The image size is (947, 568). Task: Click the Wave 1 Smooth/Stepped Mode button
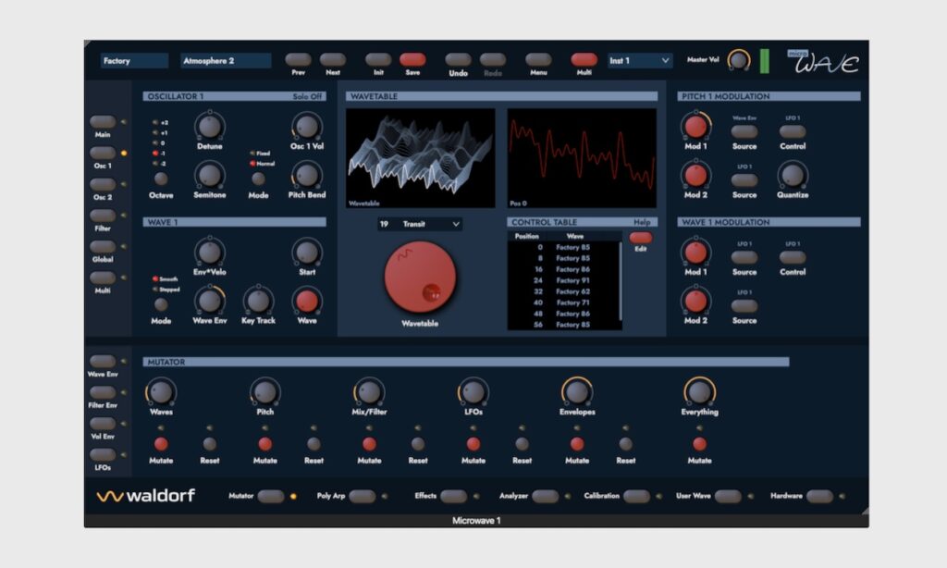click(x=161, y=304)
